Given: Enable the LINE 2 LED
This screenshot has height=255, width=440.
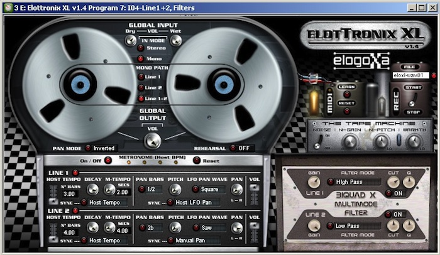Looking at the screenshot, I should [75, 210].
